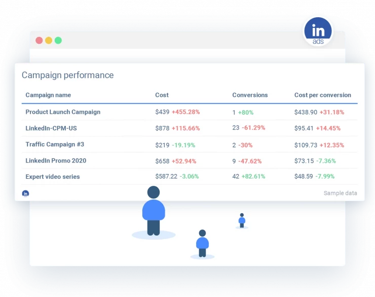Click the $109.73 cost per conversion

pos(306,145)
